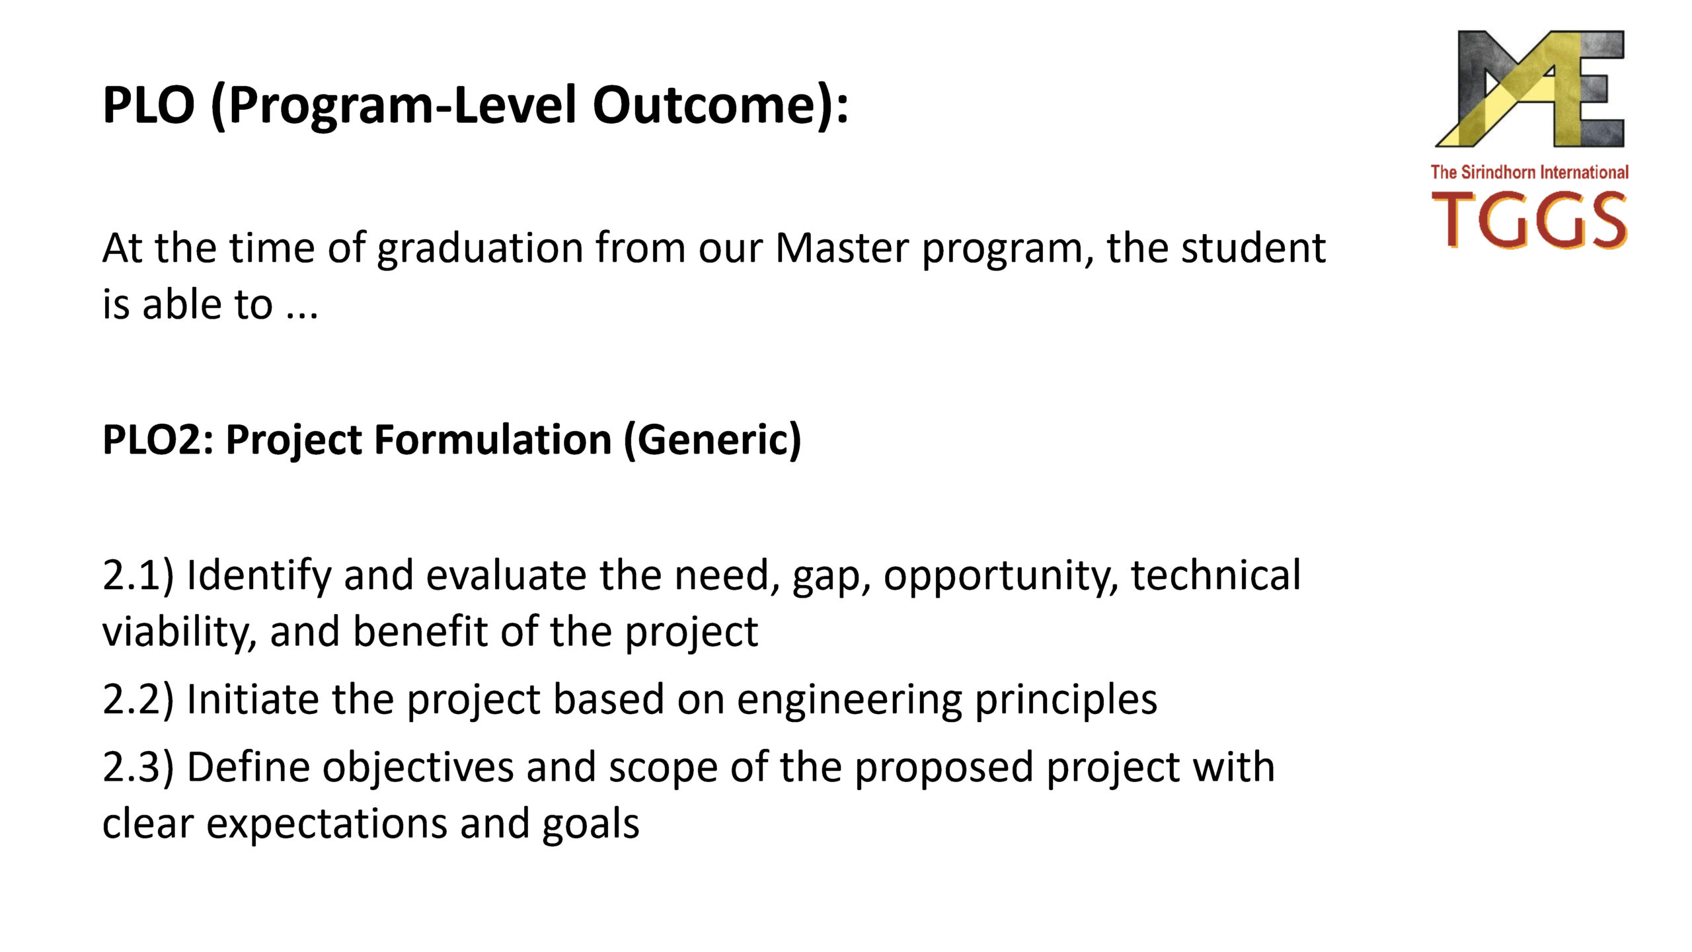Click the 'is able to ...' line
Screen dimensions: 1692x952
(x=210, y=305)
